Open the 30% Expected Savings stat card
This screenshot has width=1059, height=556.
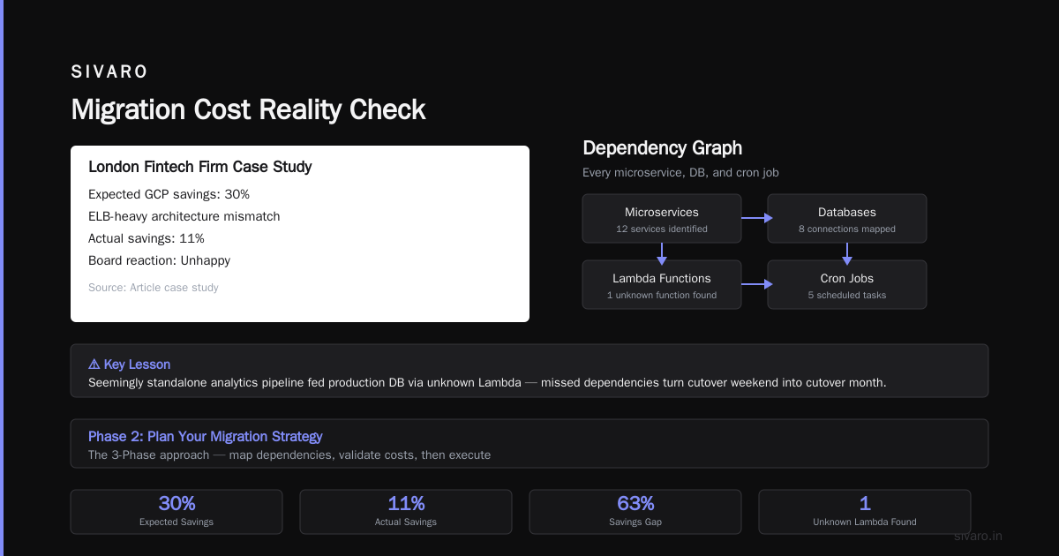coord(176,512)
